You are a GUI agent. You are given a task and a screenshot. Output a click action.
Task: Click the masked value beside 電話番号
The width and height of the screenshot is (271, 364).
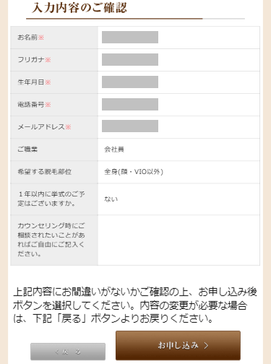(130, 104)
